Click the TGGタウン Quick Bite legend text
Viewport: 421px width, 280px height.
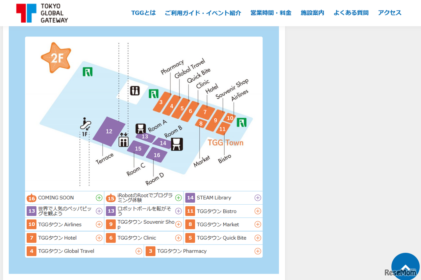pos(222,238)
